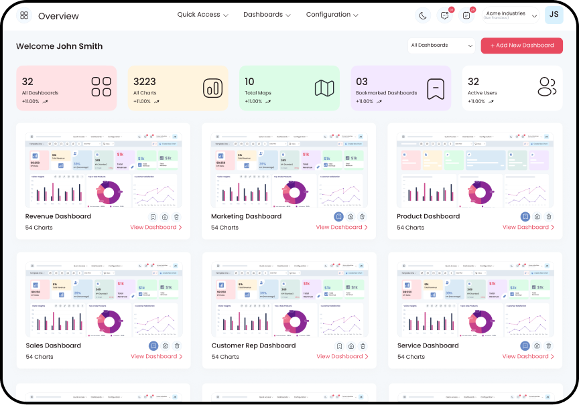The width and height of the screenshot is (579, 405).
Task: Expand the All Dashboards filter dropdown
Action: pyautogui.click(x=441, y=46)
